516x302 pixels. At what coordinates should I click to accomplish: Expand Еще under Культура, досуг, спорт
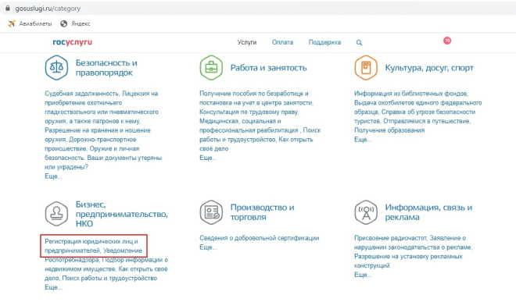point(363,140)
